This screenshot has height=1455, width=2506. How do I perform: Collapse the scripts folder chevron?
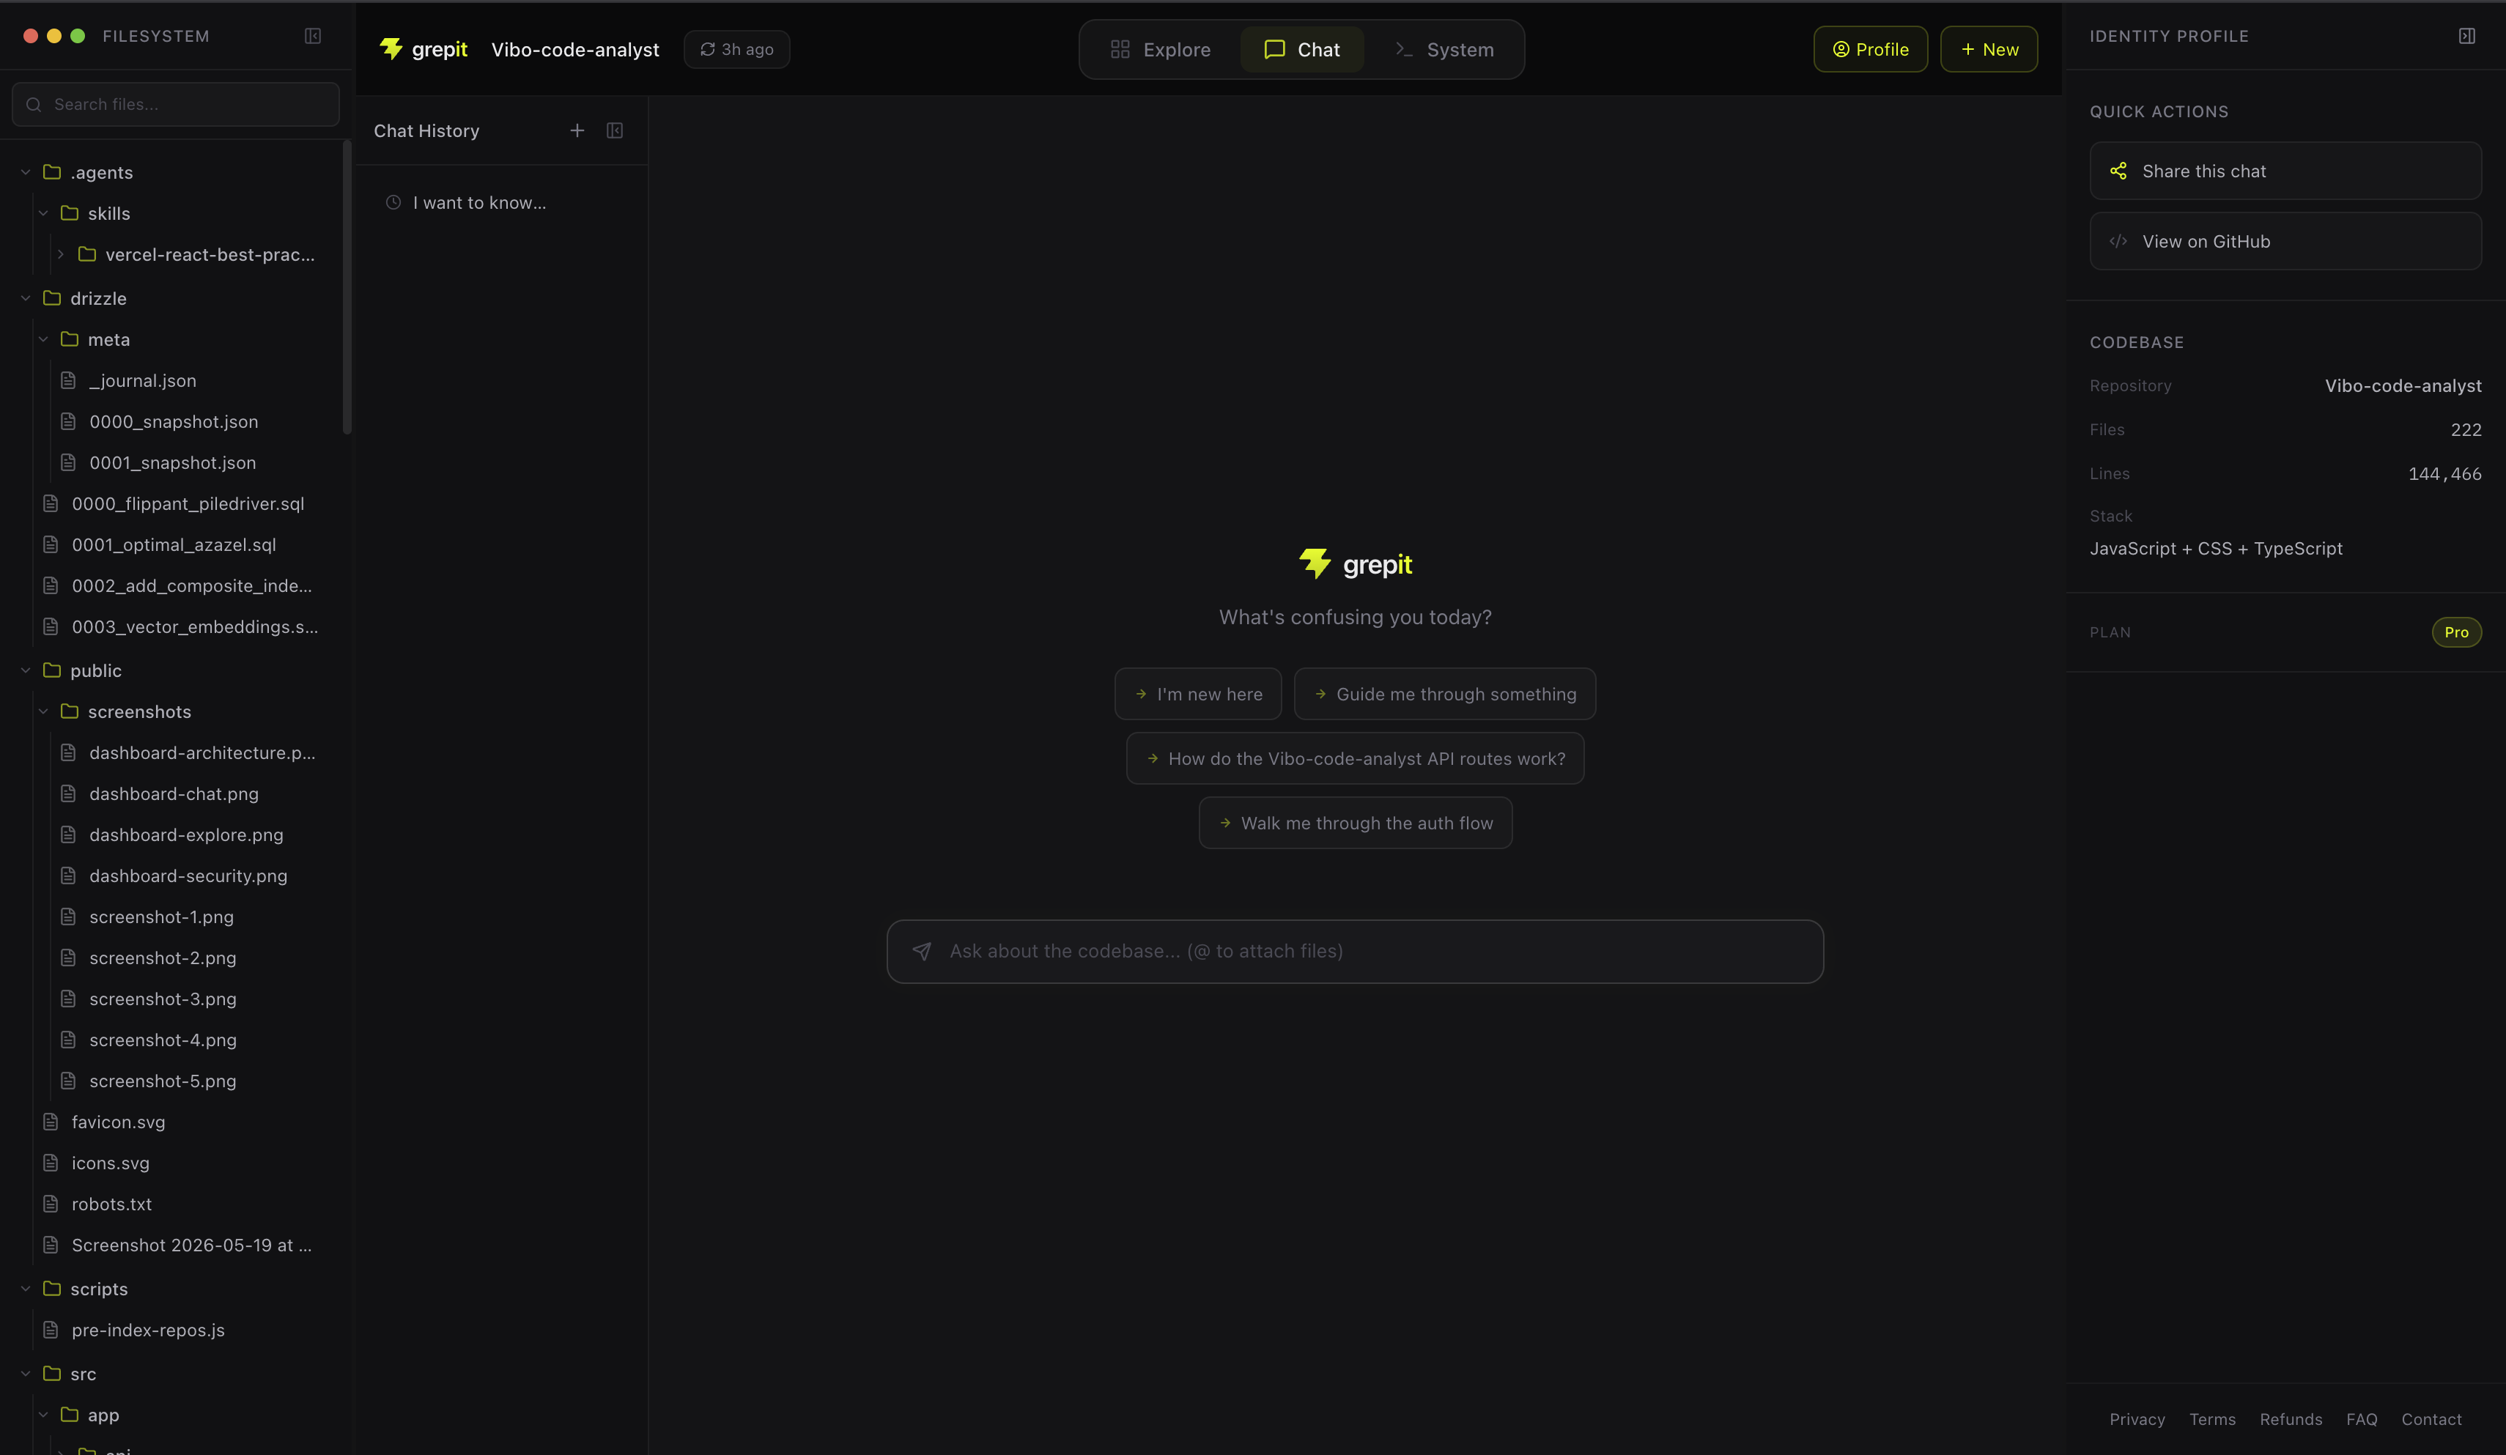(26, 1289)
